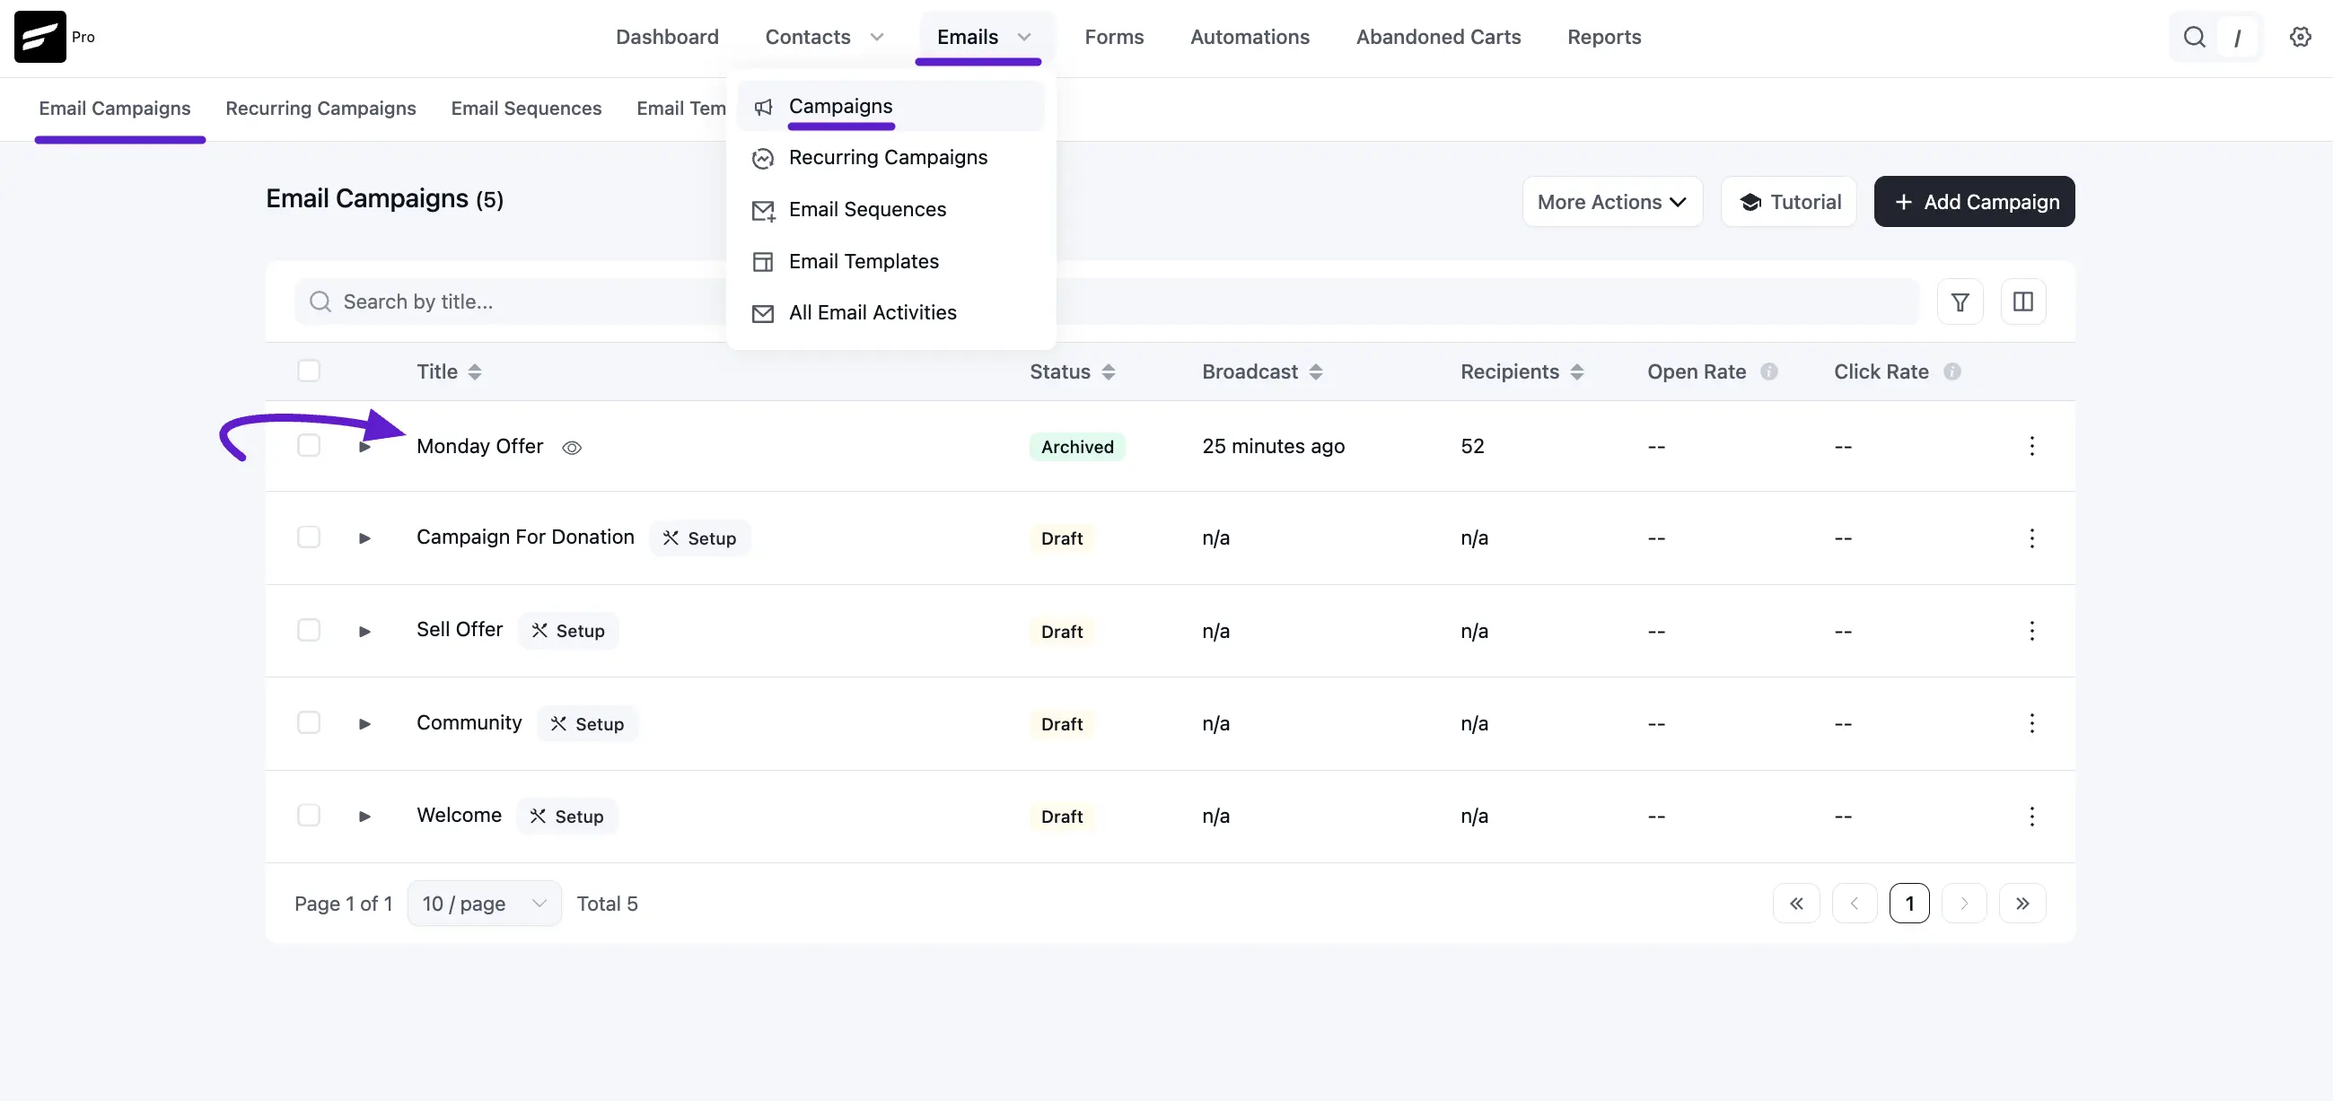Click Setup for Welcome campaign

(x=566, y=816)
